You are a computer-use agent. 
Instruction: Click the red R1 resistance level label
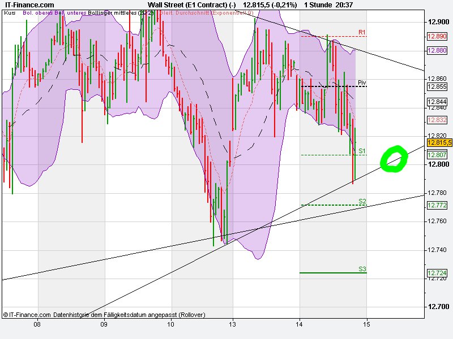pos(361,32)
